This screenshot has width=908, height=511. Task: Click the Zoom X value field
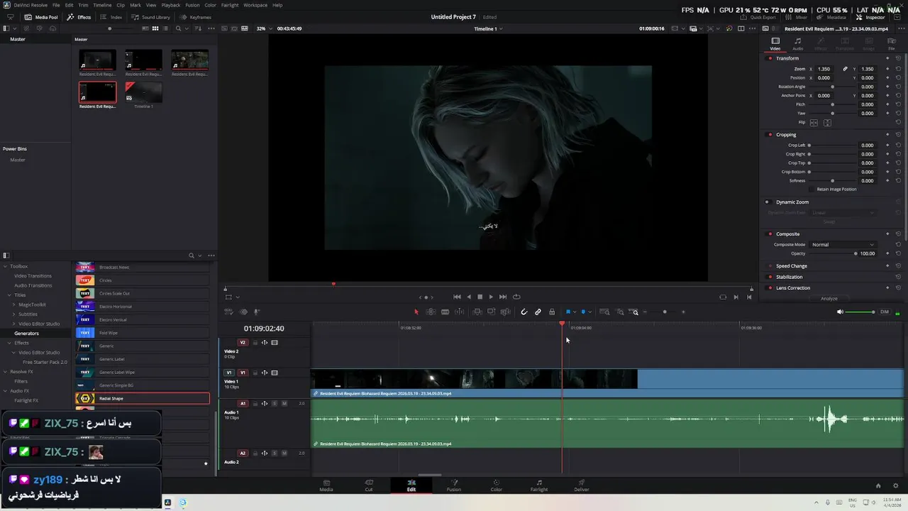[x=824, y=69]
